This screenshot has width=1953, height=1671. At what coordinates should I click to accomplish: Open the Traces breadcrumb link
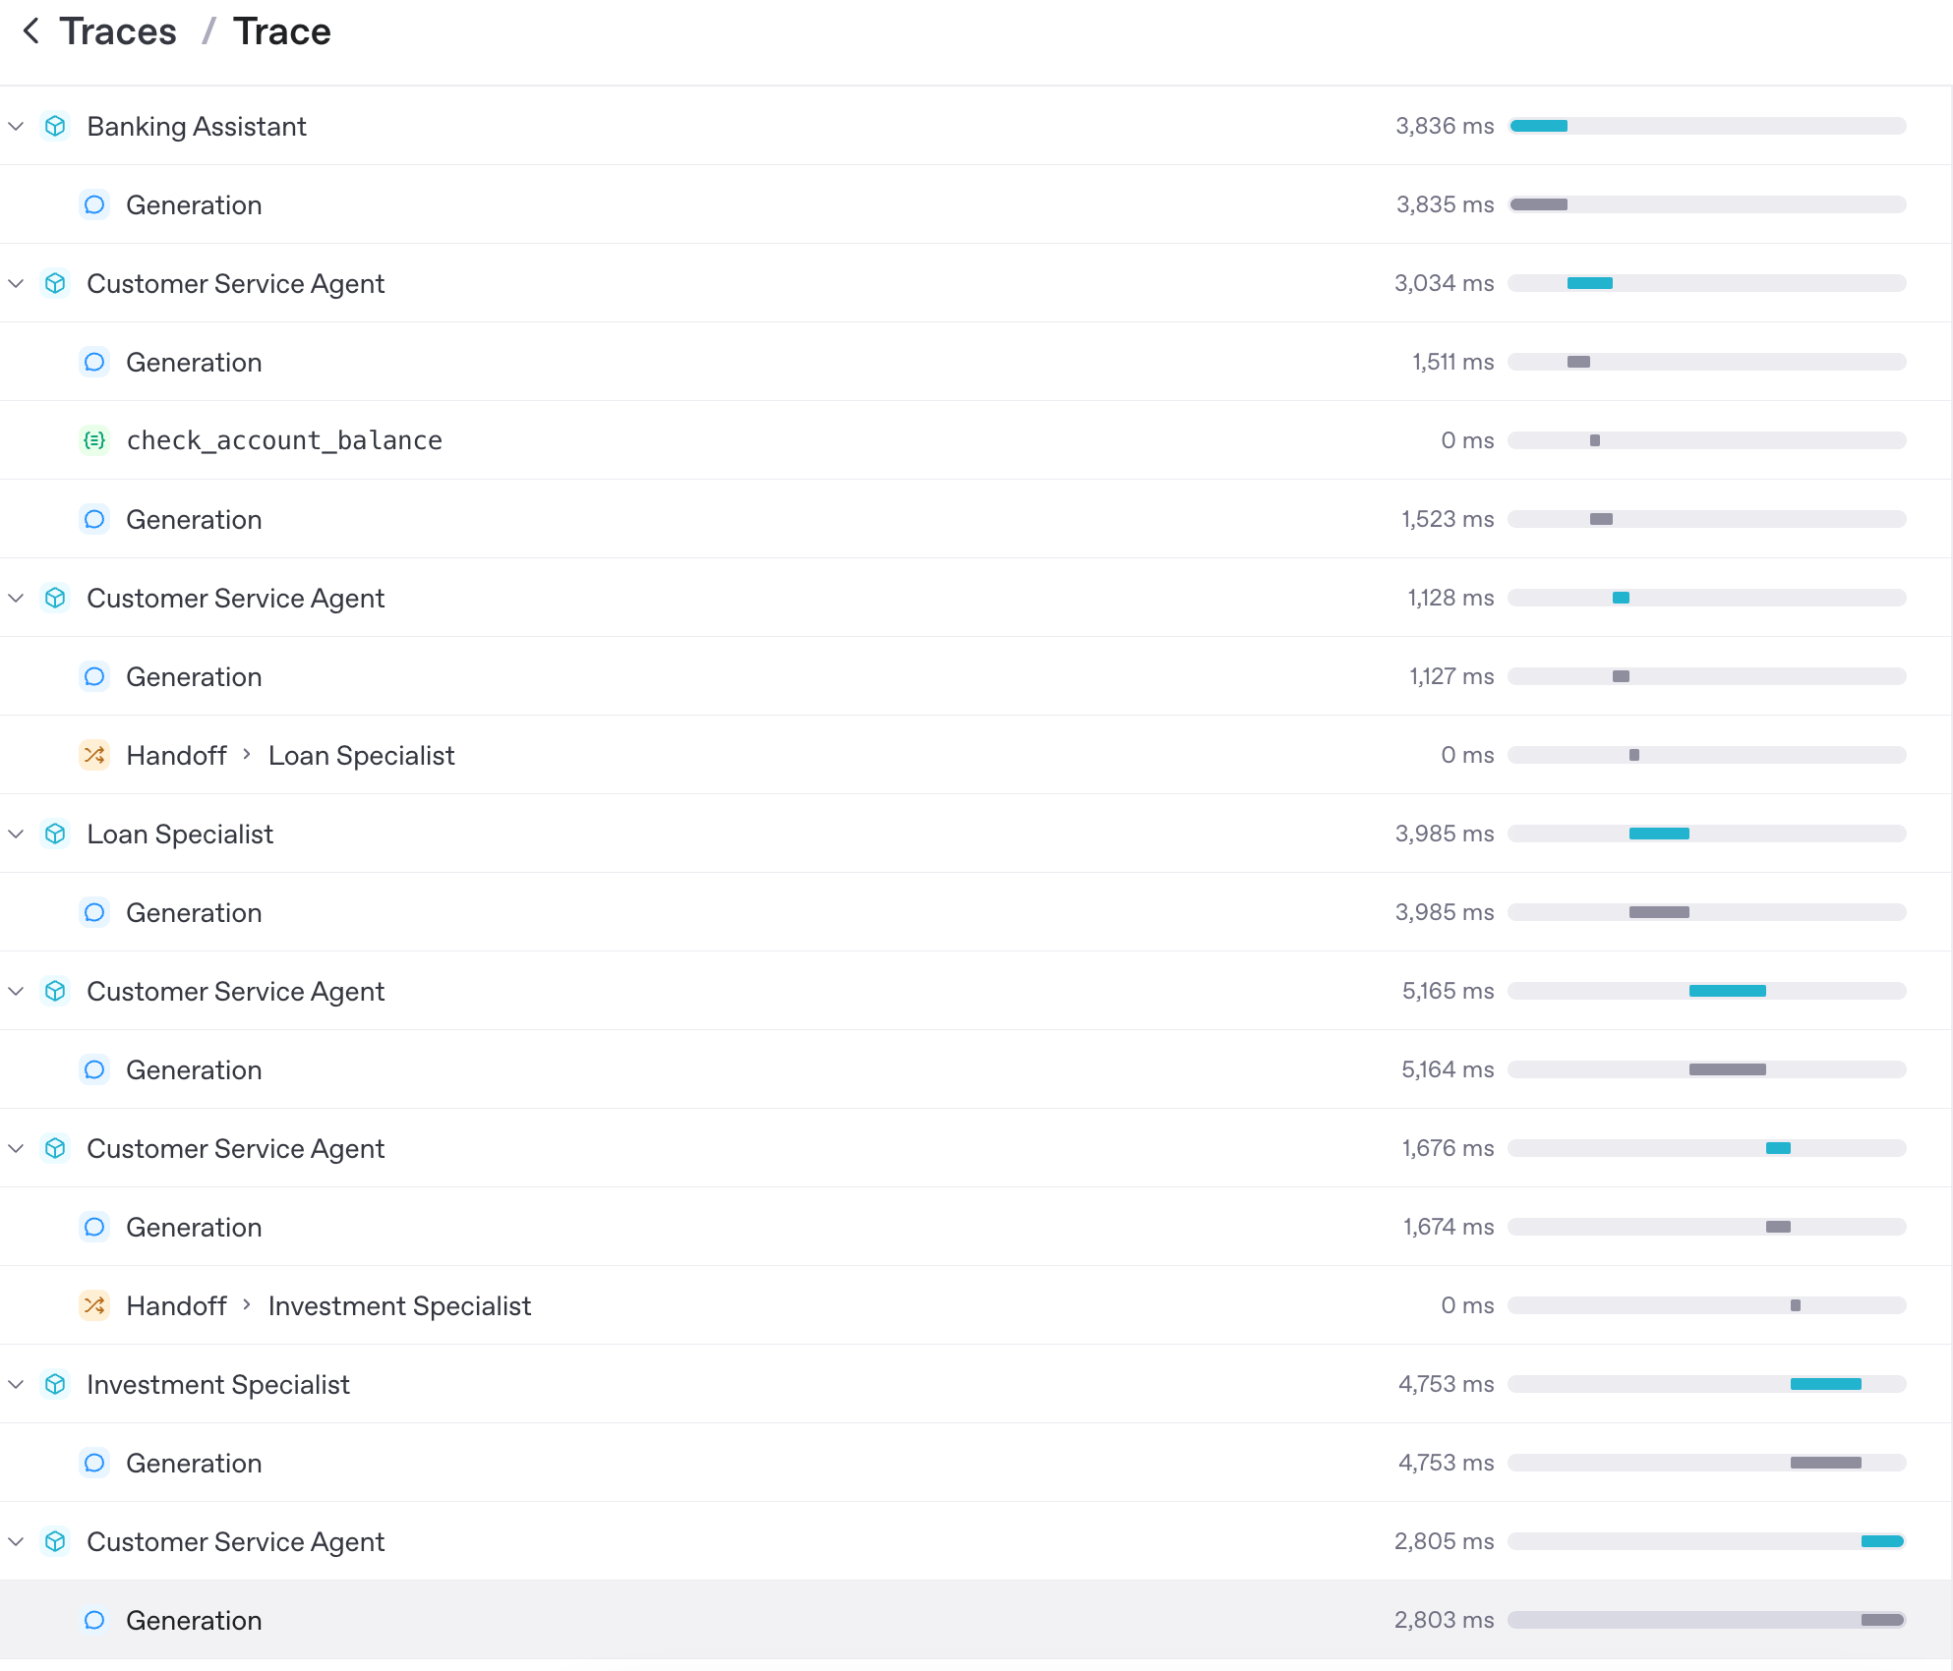(x=118, y=30)
